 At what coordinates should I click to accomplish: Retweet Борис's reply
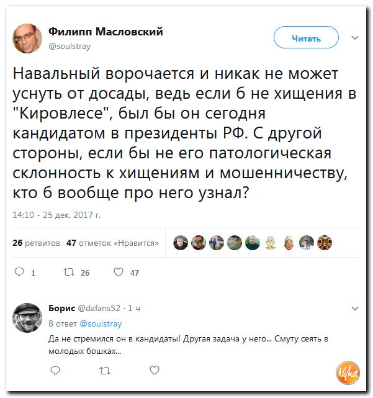point(104,370)
